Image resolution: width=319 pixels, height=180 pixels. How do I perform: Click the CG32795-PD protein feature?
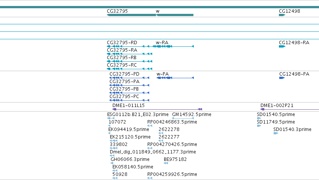pos(129,78)
